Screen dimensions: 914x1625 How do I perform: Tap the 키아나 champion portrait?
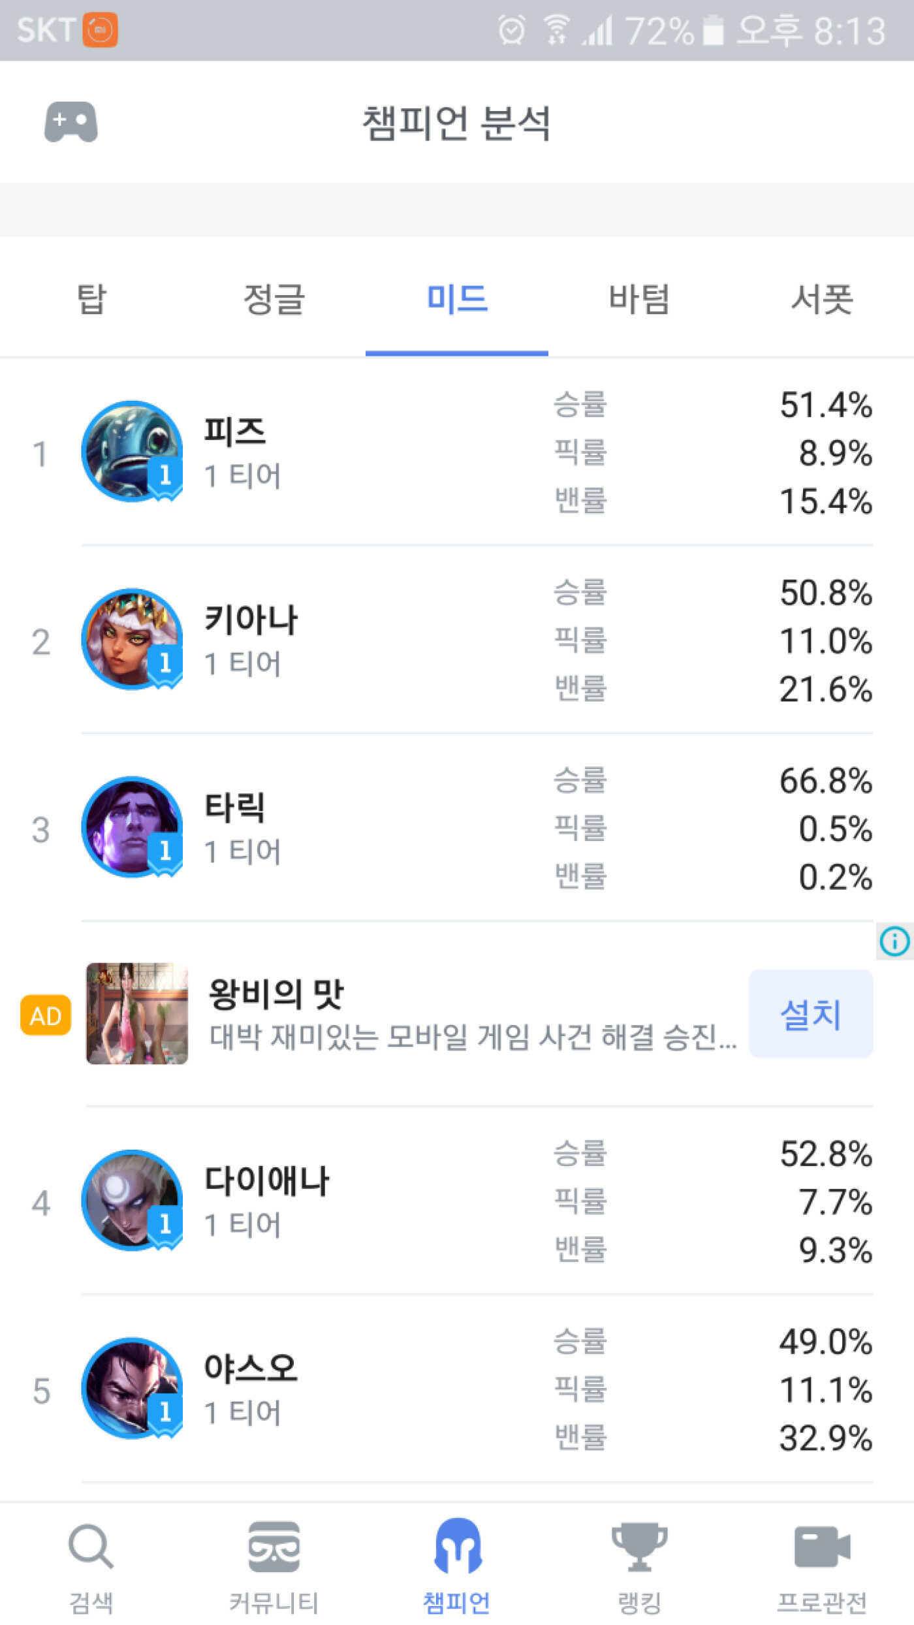(132, 639)
